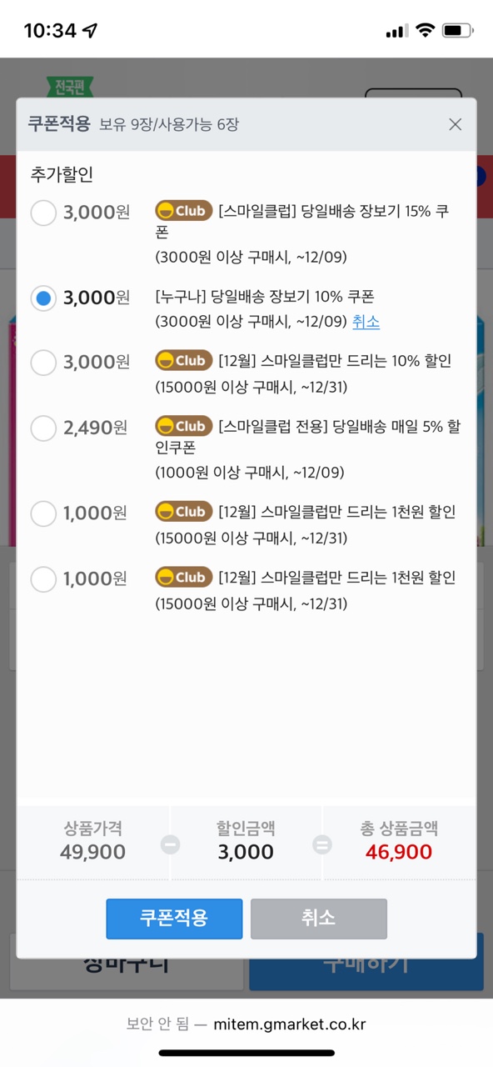Click the Club badge on first 1천원 coupon
This screenshot has width=493, height=1067.
tap(183, 512)
